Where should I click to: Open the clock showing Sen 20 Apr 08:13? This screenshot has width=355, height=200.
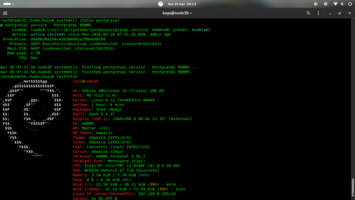pos(182,4)
